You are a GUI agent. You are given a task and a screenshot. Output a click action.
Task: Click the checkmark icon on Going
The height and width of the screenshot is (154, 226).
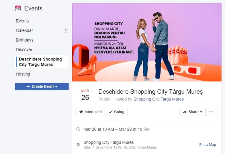(110, 112)
